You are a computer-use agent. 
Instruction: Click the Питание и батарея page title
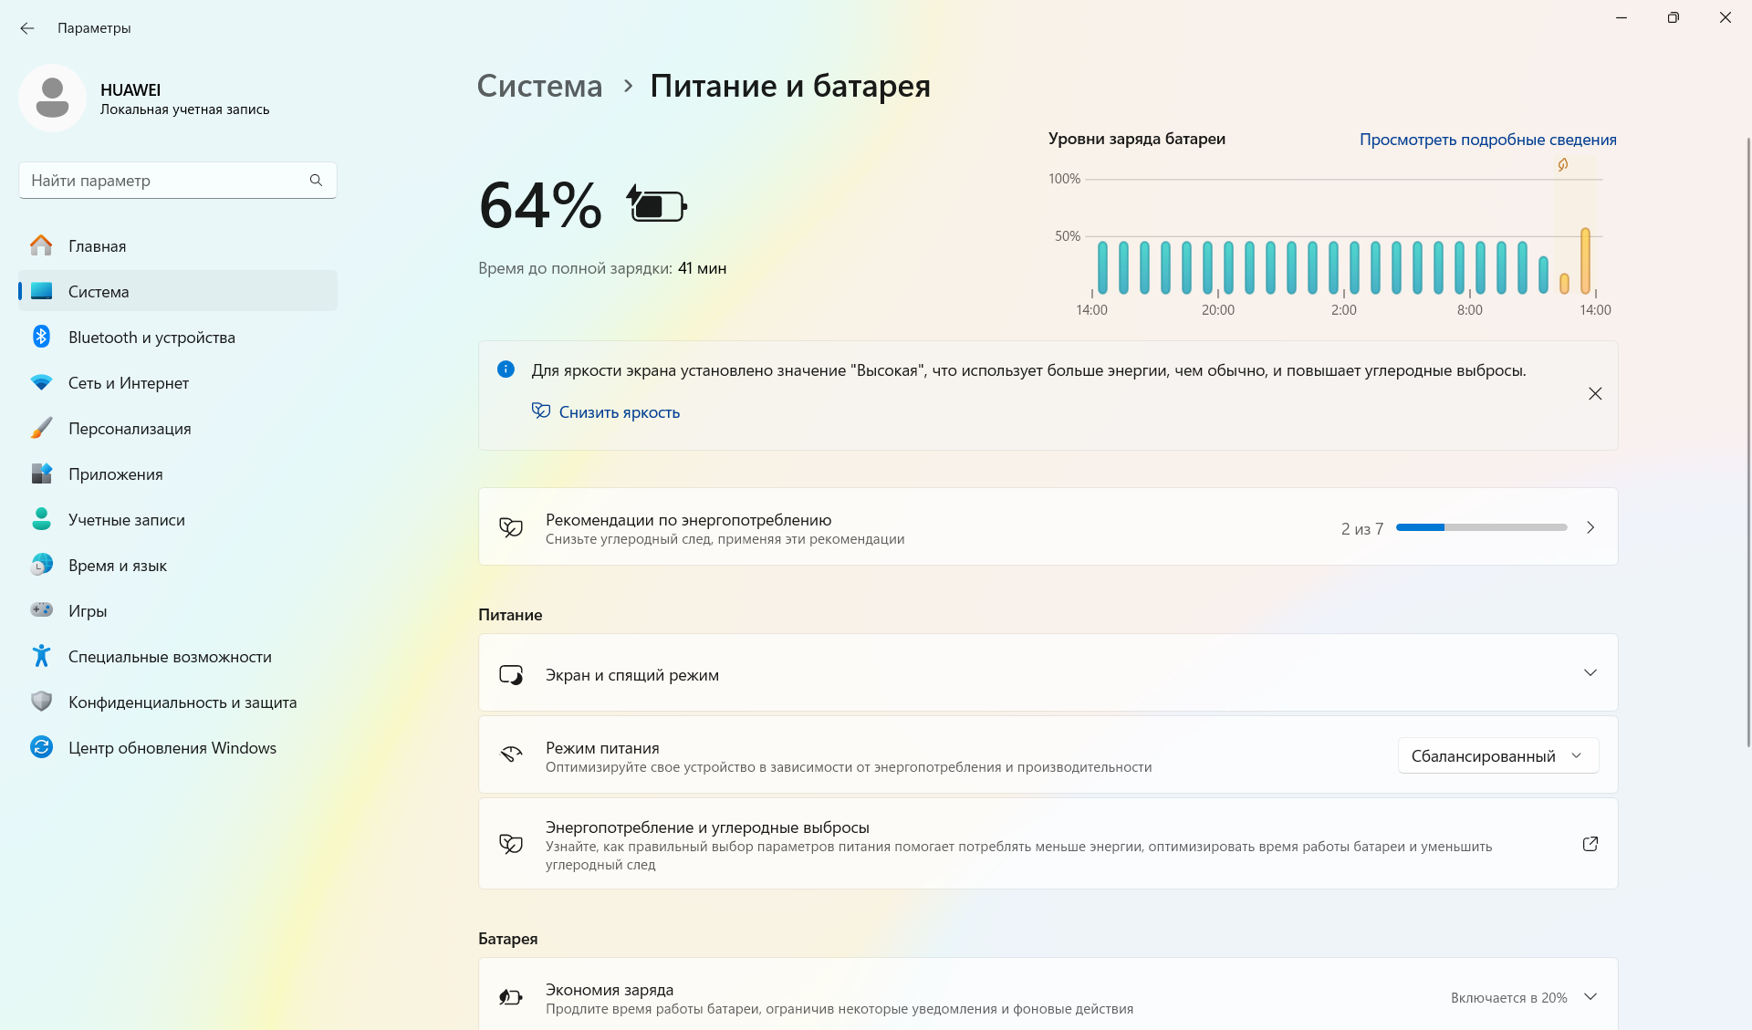(790, 86)
